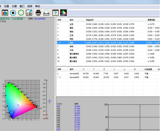Screen dimensions: 160x131
Task: Click the export data list icon
Action: [29, 13]
